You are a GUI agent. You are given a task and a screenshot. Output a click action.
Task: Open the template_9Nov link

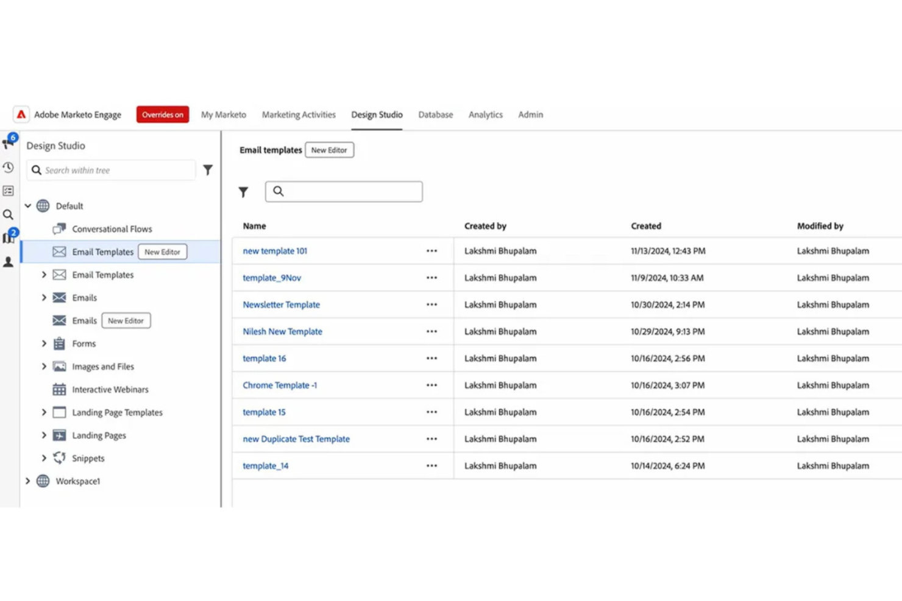pos(272,278)
